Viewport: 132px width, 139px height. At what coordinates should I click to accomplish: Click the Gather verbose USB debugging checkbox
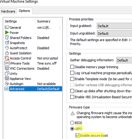72,85
